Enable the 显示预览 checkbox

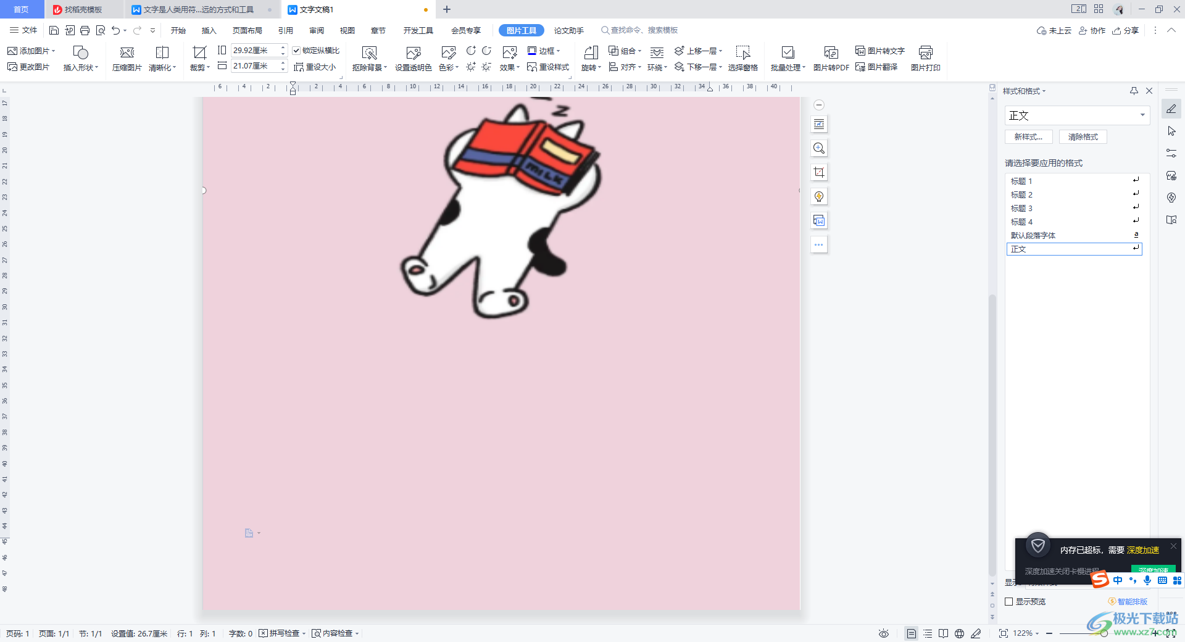click(1009, 601)
